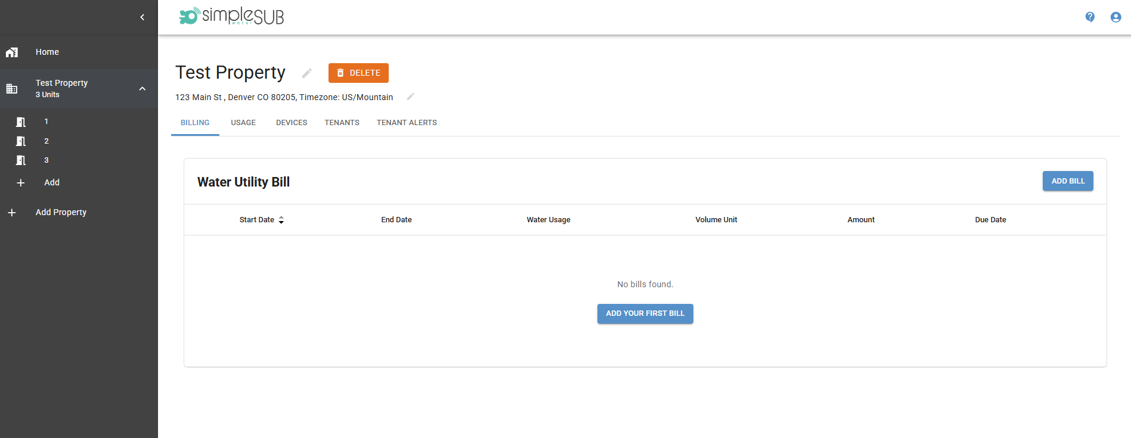This screenshot has height=438, width=1131.
Task: Click Add Your First Bill button
Action: 645,313
